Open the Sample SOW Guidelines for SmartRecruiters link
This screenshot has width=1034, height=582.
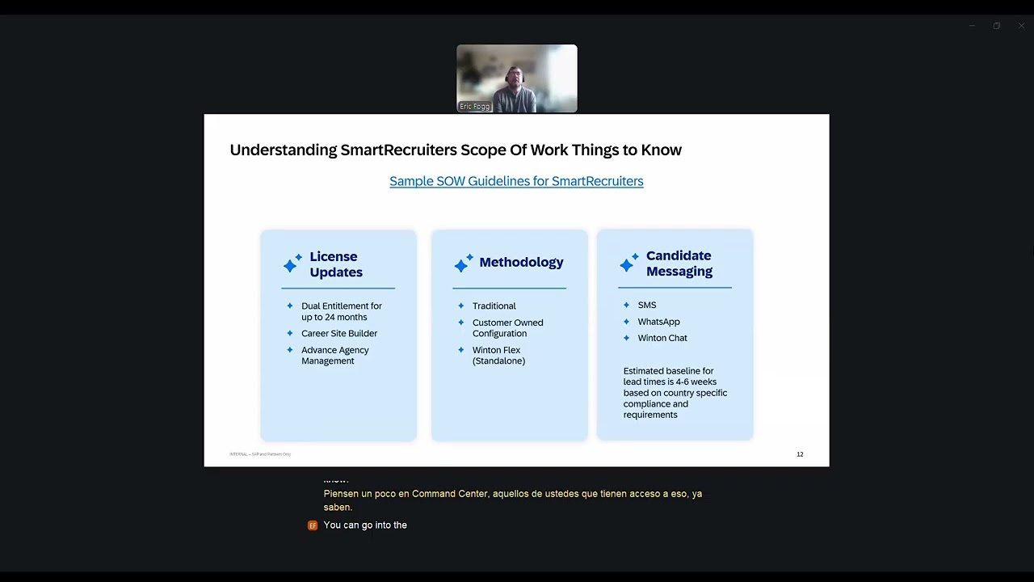pos(516,181)
